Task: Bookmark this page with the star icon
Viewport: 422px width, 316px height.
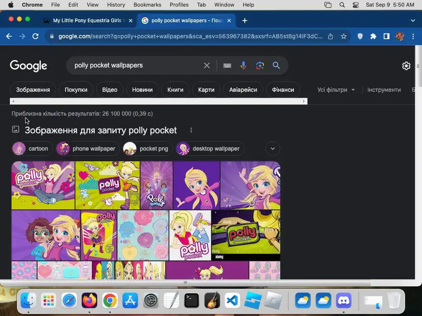Action: tap(343, 36)
